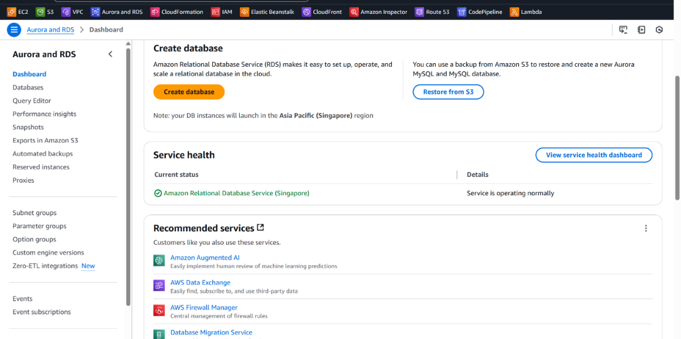Open Proxies in the sidebar
This screenshot has width=681, height=339.
pos(23,180)
